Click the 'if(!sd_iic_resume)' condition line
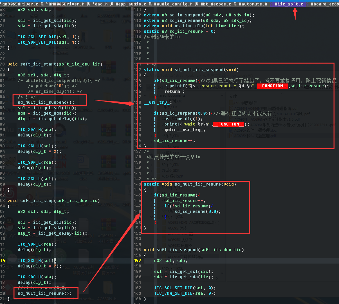 [188, 206]
